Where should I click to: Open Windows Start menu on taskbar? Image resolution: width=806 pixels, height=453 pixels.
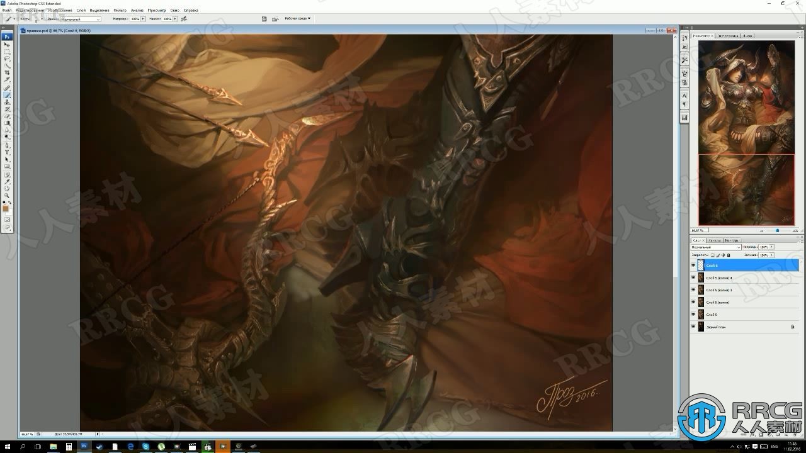tap(7, 447)
